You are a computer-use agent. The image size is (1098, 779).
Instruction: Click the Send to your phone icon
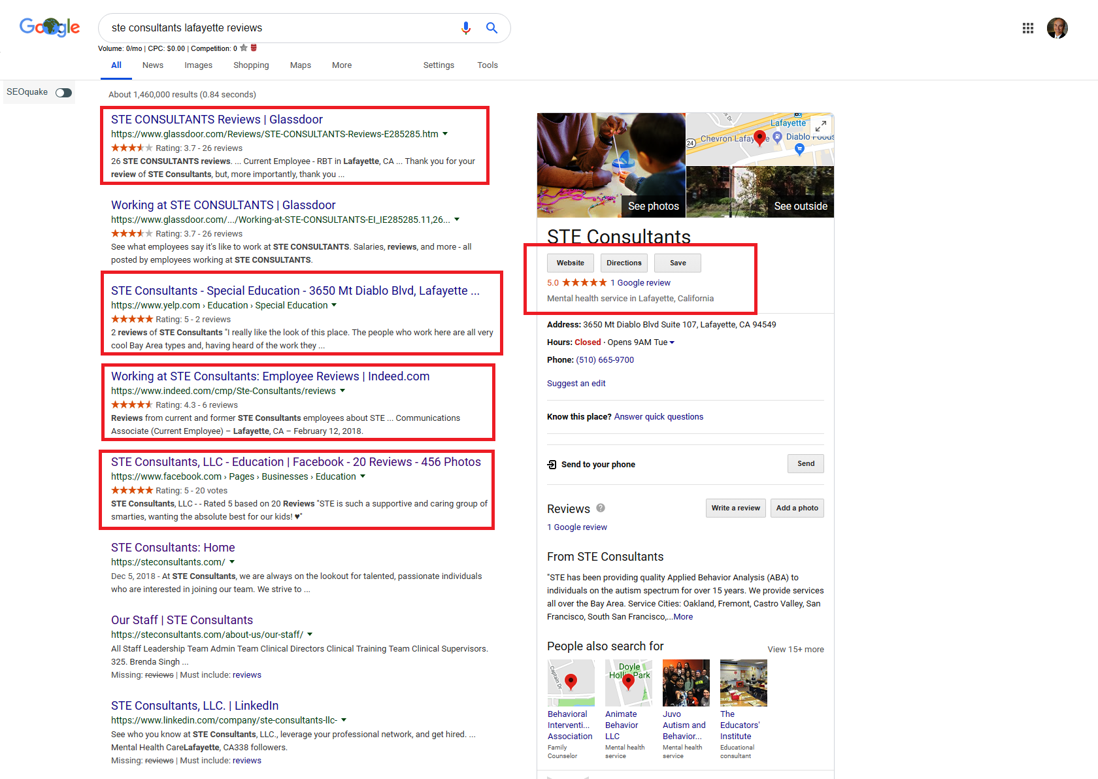tap(552, 464)
